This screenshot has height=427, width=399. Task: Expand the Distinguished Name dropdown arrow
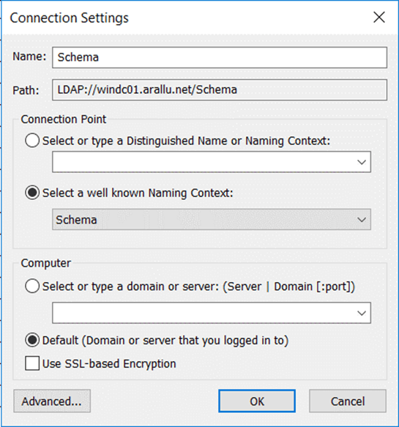362,163
